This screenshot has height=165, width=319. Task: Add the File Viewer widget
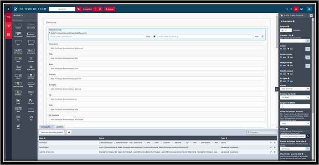click(x=31, y=101)
